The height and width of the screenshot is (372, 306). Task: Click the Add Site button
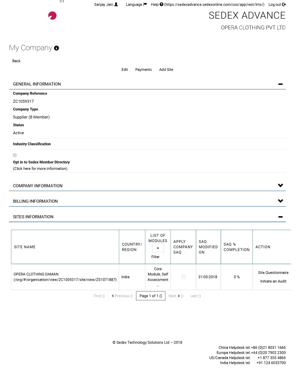166,69
